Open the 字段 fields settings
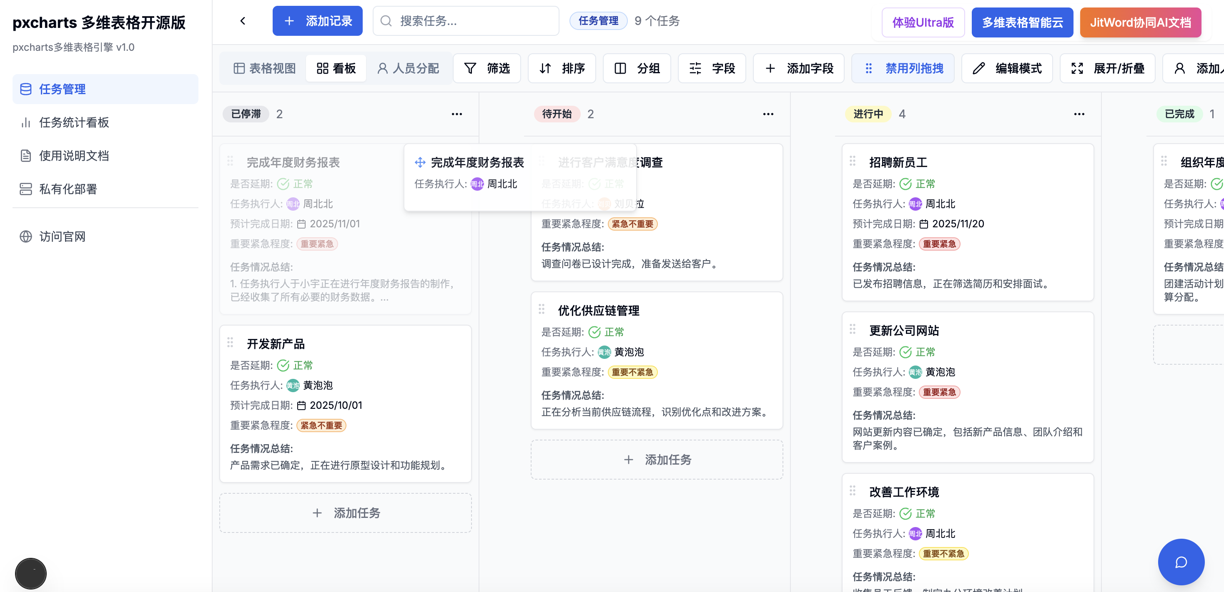 (x=712, y=68)
